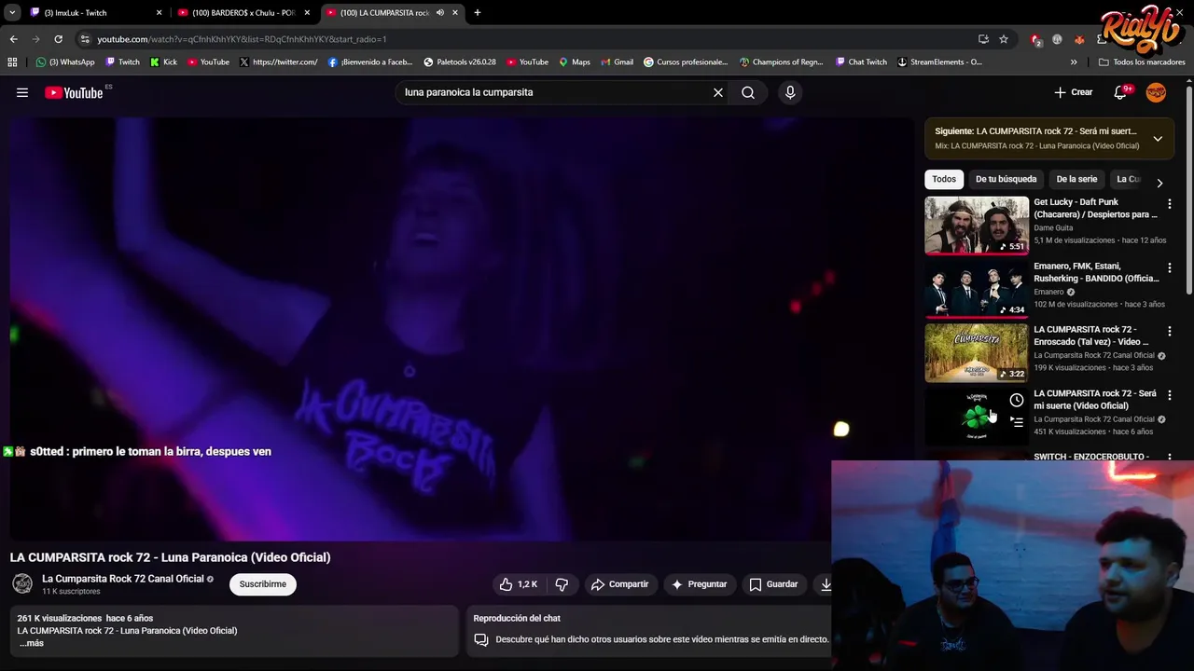Open 'La Cumparsita Rock 72 Canal Oficial' channel link

[123, 579]
